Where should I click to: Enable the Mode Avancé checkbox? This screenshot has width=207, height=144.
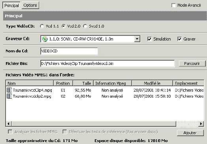(173, 6)
